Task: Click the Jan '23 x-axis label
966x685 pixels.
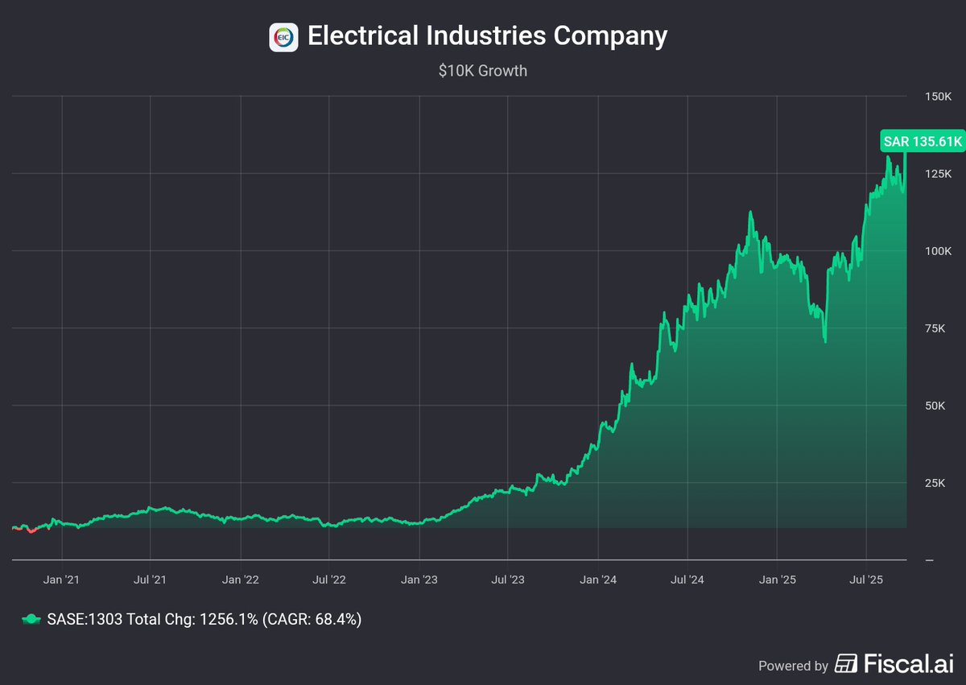Action: pyautogui.click(x=420, y=579)
